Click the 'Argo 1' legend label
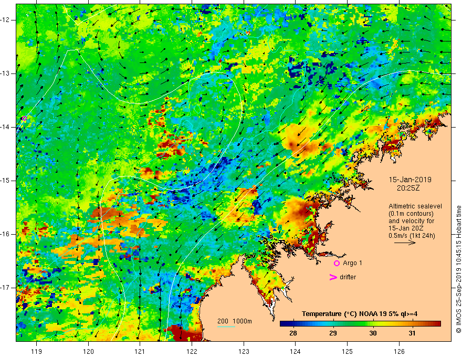462x357 pixels. tap(352, 263)
